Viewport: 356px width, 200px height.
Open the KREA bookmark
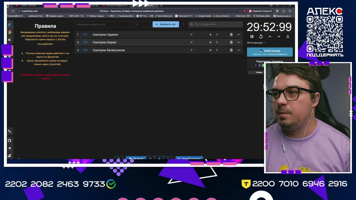click(x=111, y=16)
